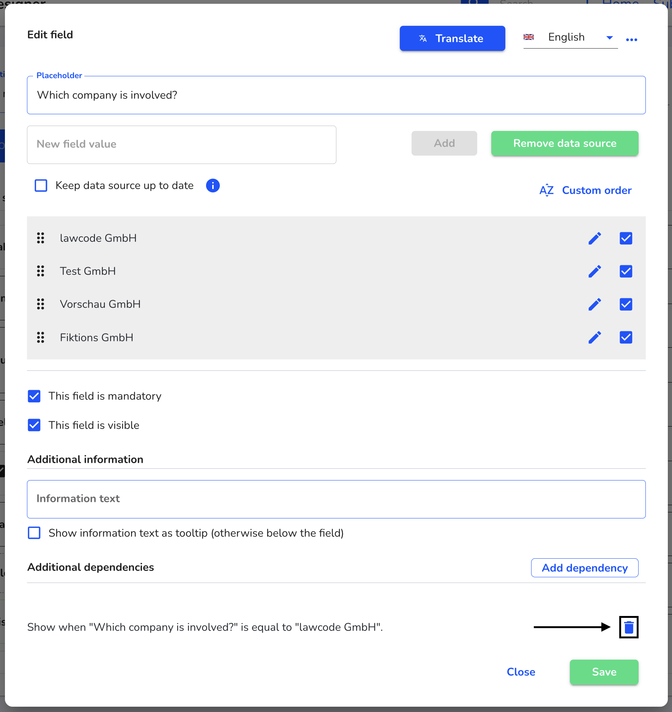
Task: Save the field changes
Action: click(604, 672)
